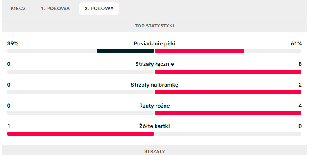
Task: Click the Strzały na bramkę label
Action: point(154,85)
